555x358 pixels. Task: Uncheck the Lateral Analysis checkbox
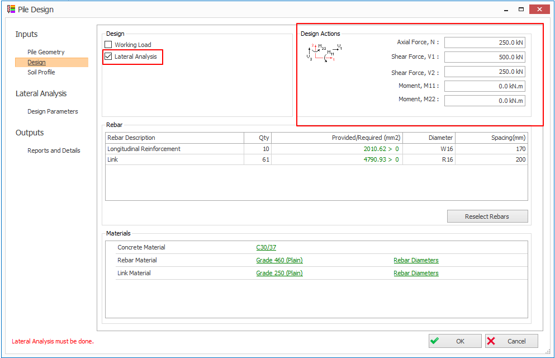(x=108, y=56)
